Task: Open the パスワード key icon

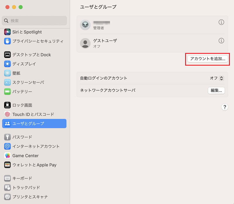Action: 7,137
